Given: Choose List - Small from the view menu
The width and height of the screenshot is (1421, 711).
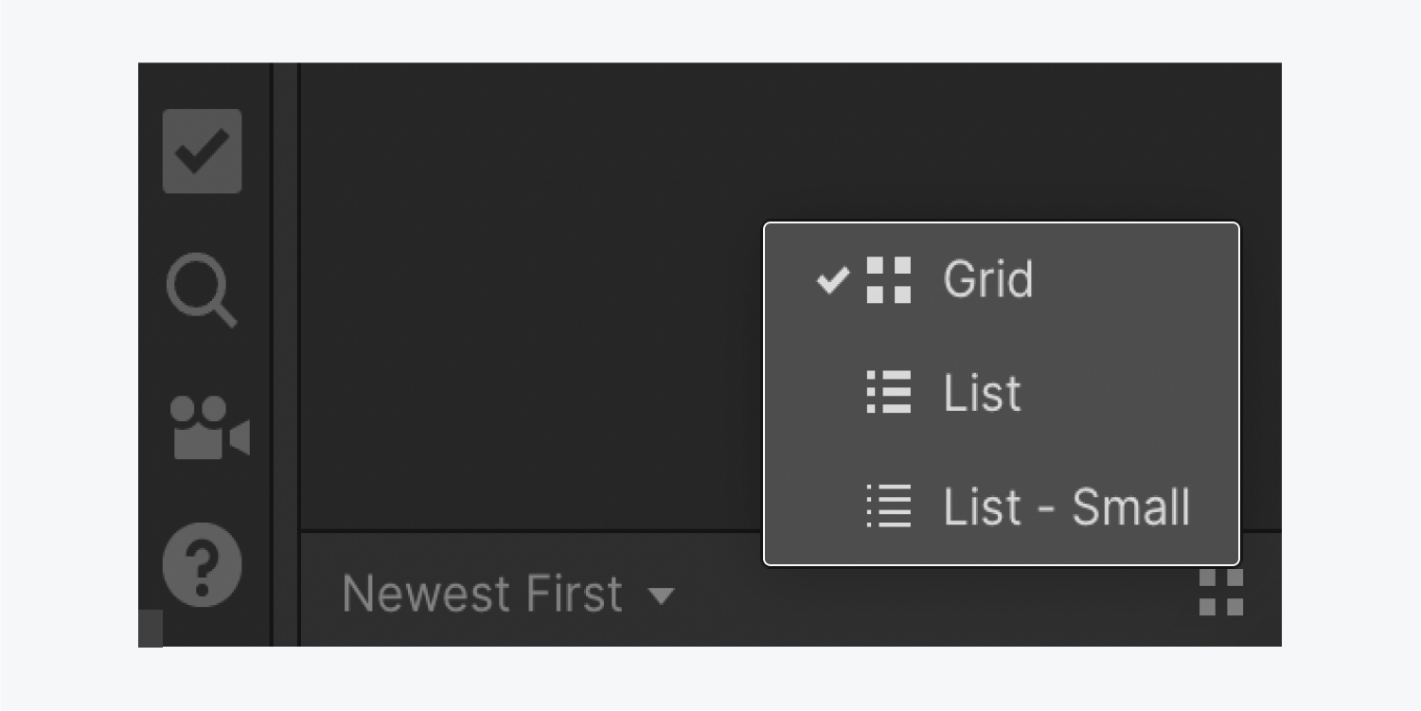Looking at the screenshot, I should pos(1065,508).
